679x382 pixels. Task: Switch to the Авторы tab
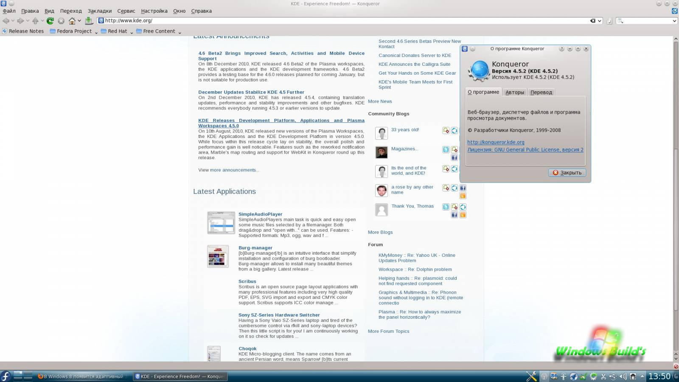tap(515, 92)
